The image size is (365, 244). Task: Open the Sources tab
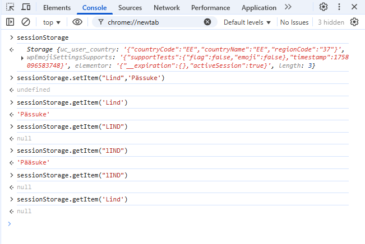click(130, 8)
